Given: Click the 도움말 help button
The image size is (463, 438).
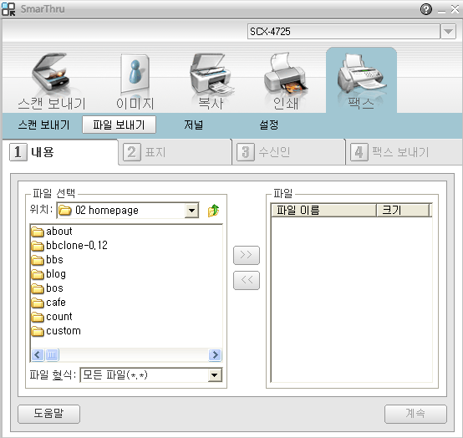Looking at the screenshot, I should pyautogui.click(x=48, y=414).
